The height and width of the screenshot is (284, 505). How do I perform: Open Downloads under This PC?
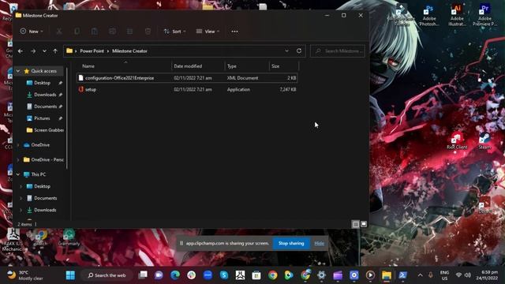(45, 210)
